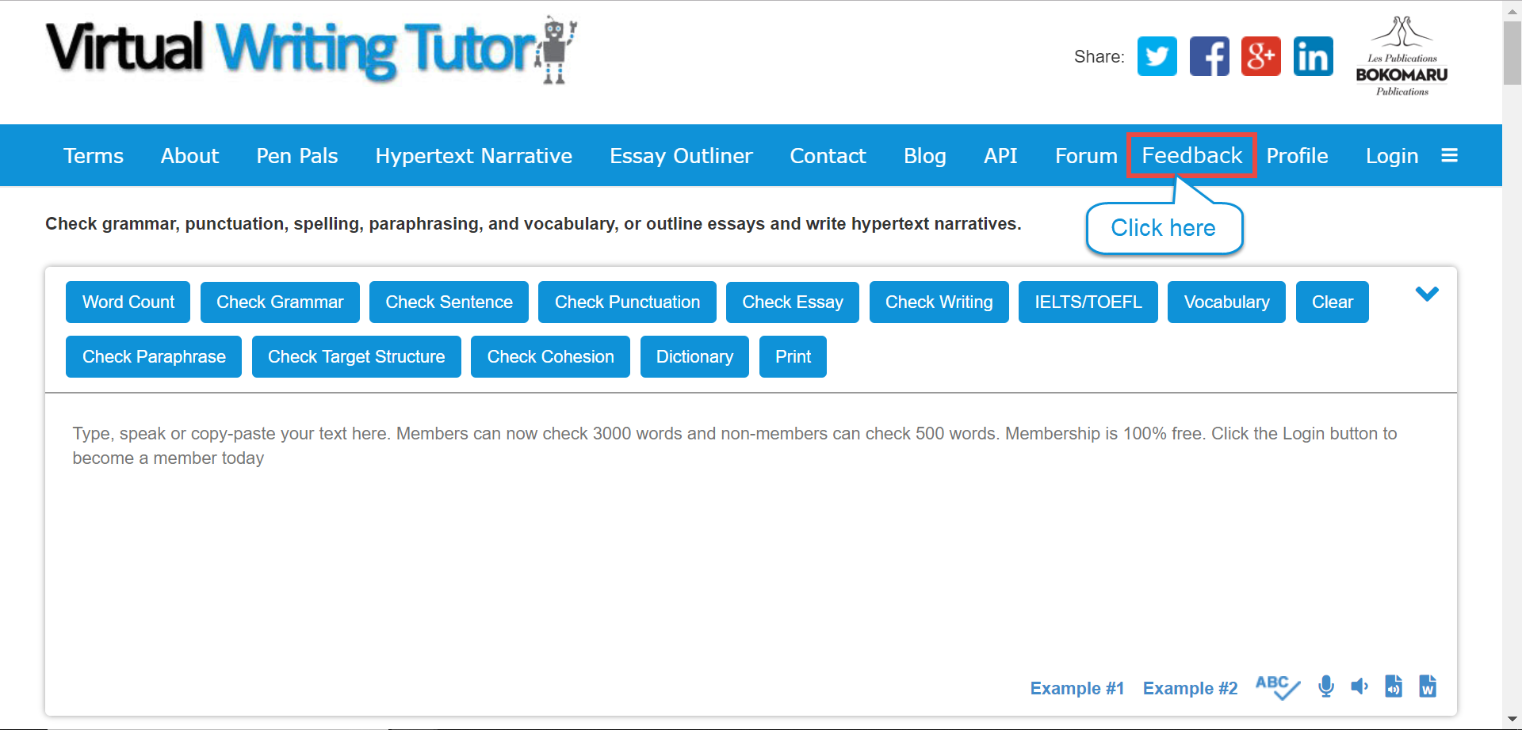The width and height of the screenshot is (1522, 730).
Task: Navigate to the Essay Outliner page
Action: tap(681, 155)
